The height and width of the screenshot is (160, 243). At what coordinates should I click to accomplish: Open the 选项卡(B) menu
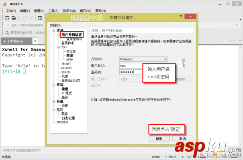click(69, 11)
